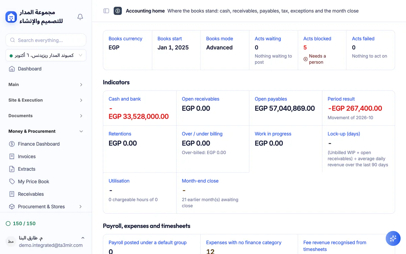Click the blocked acts count 5

click(305, 47)
